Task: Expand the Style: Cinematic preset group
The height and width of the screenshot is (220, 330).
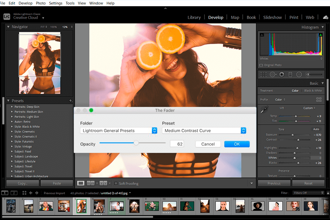Action: click(12, 132)
